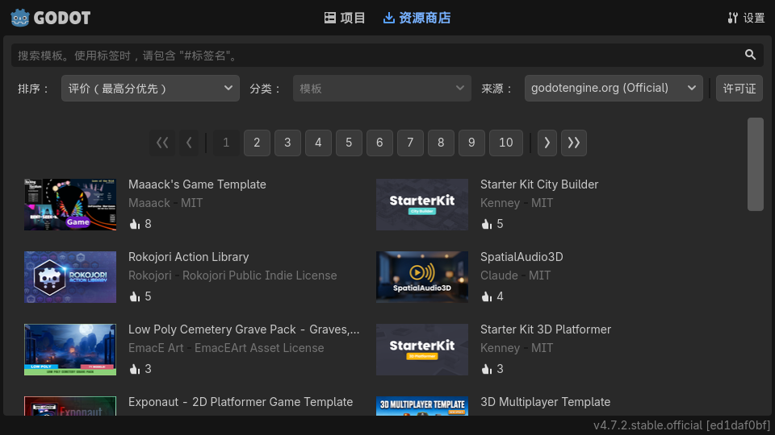Go to previous page arrow
Screen dimensions: 775x435
[189, 143]
